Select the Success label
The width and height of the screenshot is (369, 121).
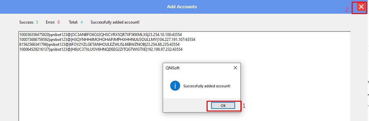[x=26, y=22]
